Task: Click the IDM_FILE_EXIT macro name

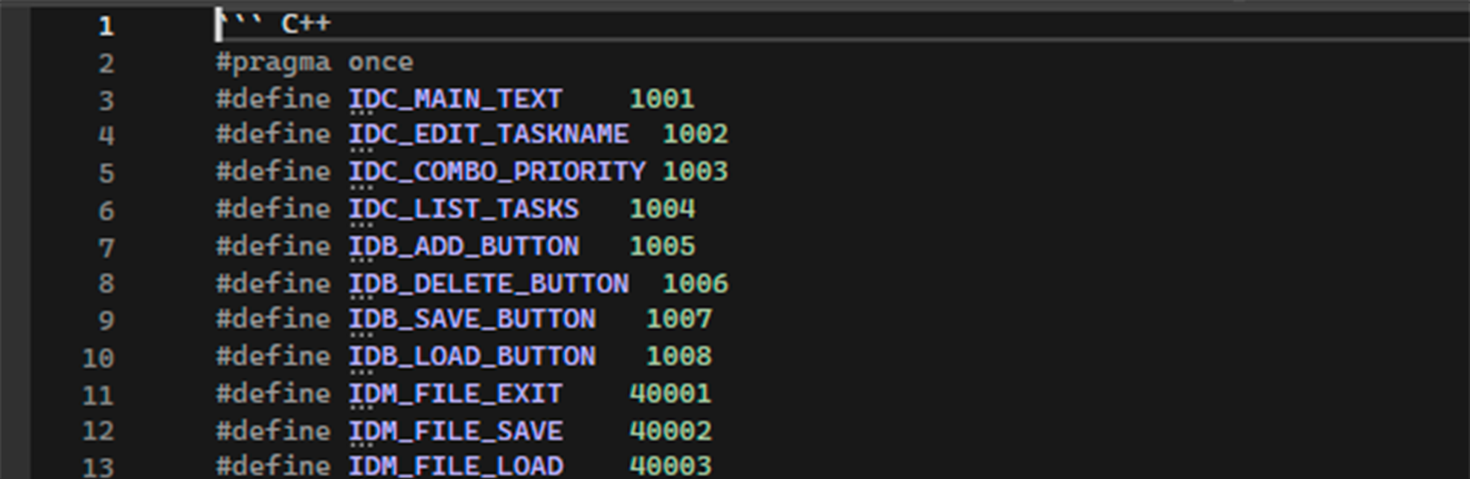Action: [x=455, y=394]
